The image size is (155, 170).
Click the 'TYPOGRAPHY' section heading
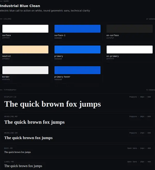click(10, 90)
